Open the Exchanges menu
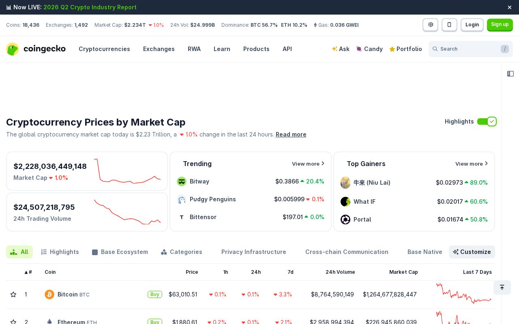The width and height of the screenshot is (519, 324). 159,49
